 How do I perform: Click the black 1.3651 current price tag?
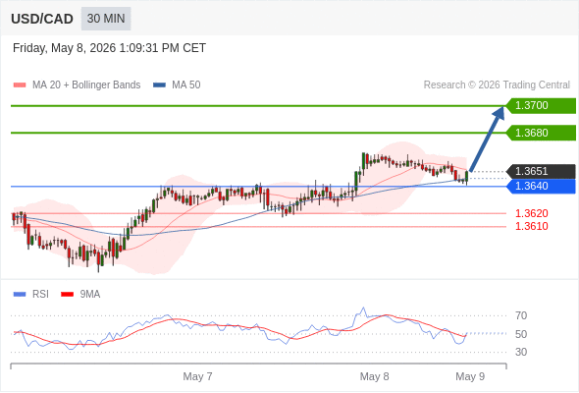click(541, 172)
